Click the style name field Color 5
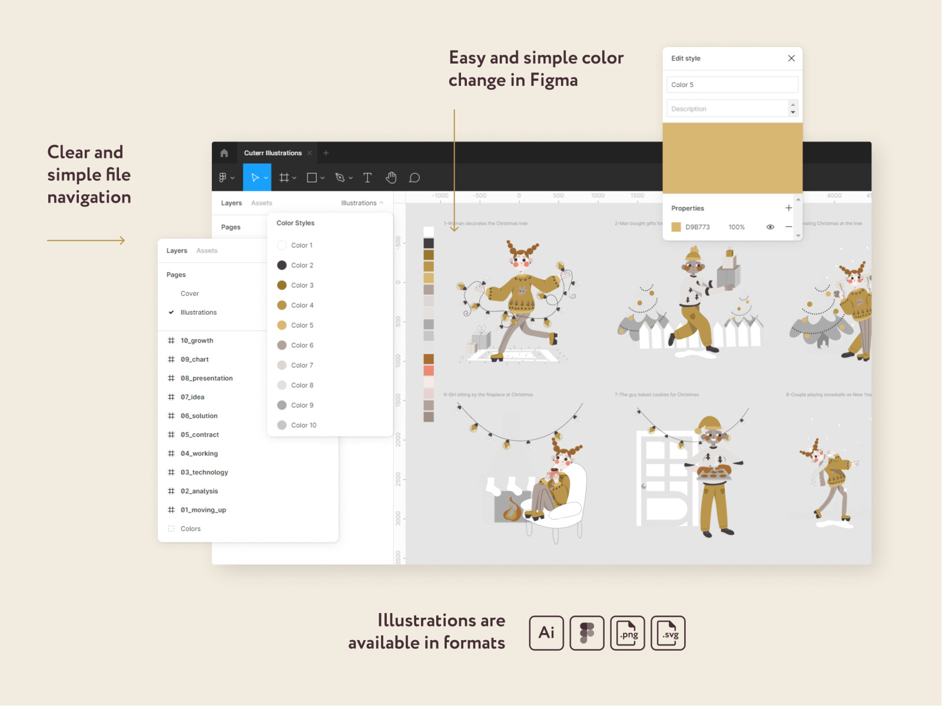Image resolution: width=942 pixels, height=706 pixels. coord(732,85)
